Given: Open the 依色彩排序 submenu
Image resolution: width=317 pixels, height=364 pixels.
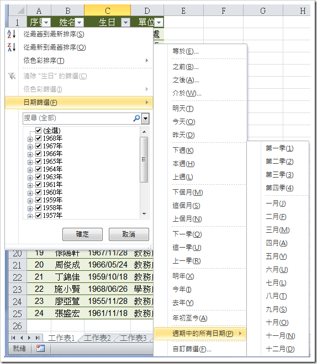Looking at the screenshot, I should click(x=79, y=60).
